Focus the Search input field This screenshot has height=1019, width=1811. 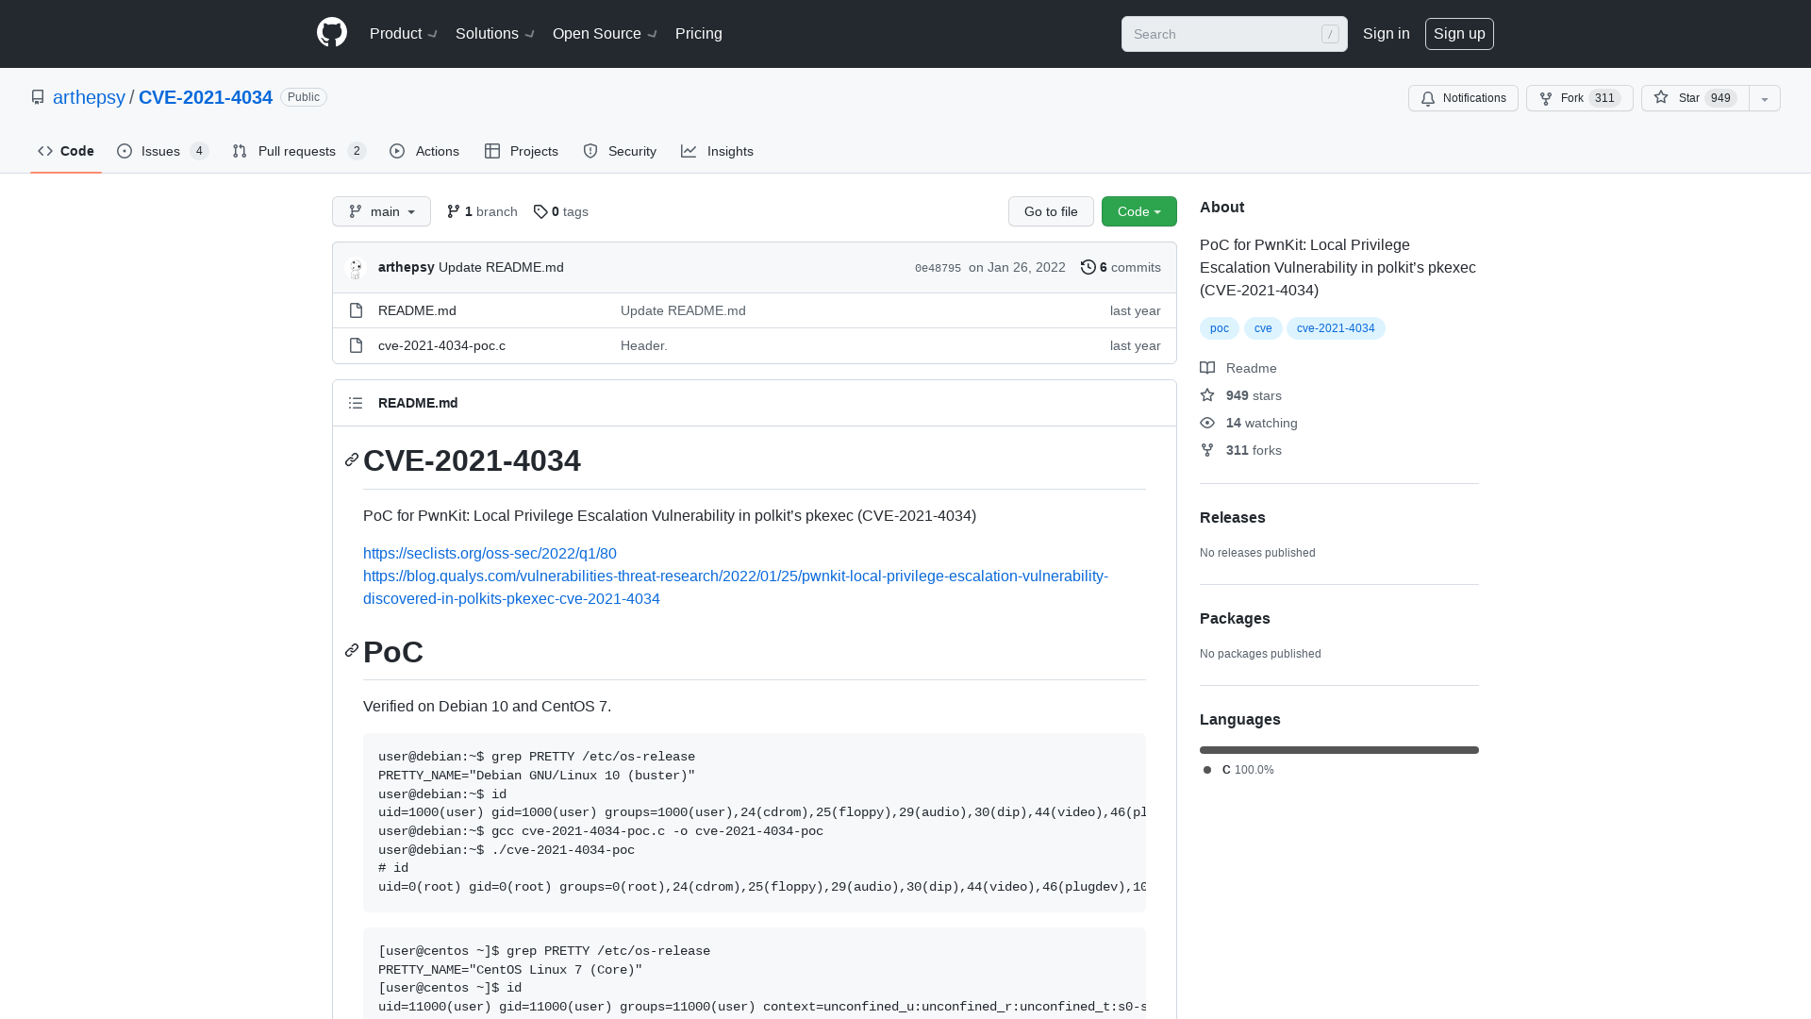[x=1235, y=34]
